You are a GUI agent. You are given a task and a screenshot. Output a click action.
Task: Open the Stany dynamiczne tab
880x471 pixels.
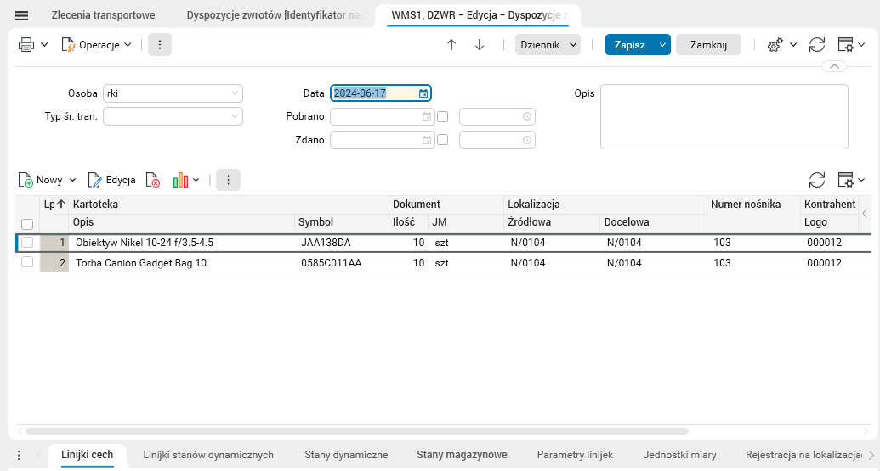tap(346, 455)
